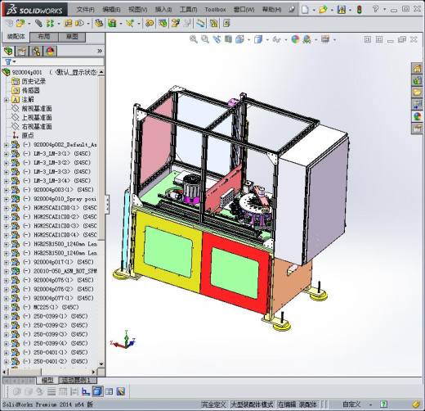Open dropdown arrow next to New document icon
Screen dimensions: 425x411
point(314,10)
